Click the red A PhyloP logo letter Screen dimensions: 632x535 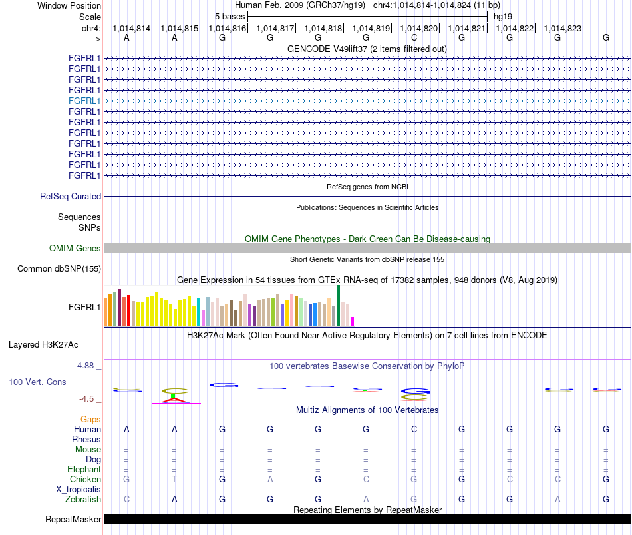(176, 400)
